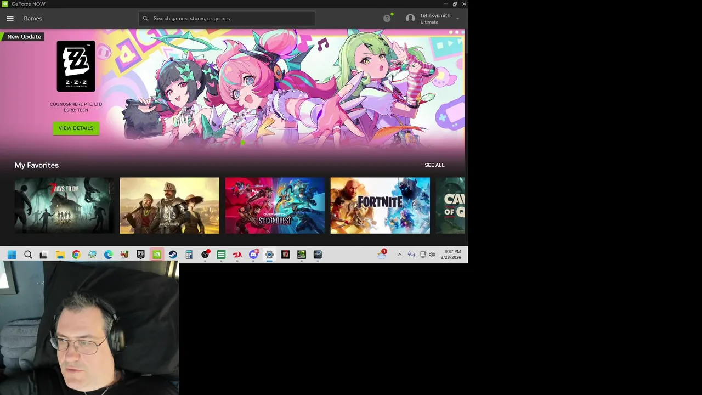Viewport: 702px width, 395px height.
Task: Open Discord from the taskbar
Action: coord(253,255)
